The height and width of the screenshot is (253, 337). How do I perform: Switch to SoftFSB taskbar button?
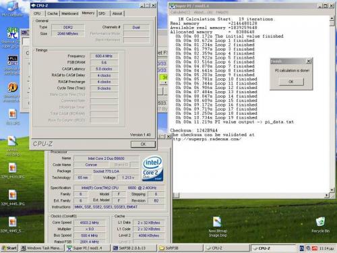[x=181, y=248]
